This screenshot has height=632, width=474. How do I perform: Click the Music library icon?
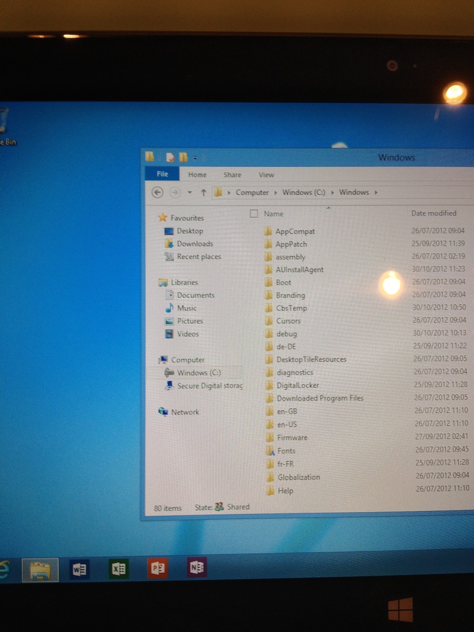tap(169, 308)
